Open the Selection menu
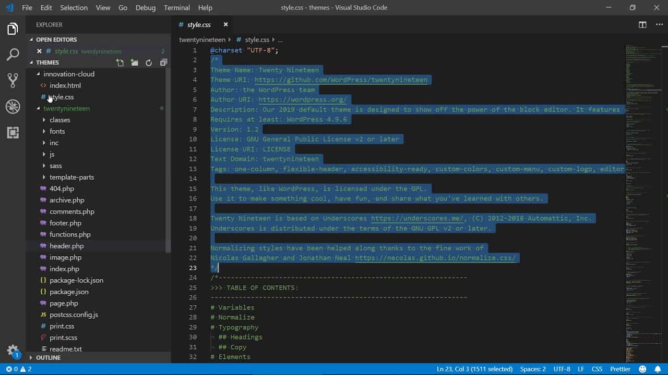Viewport: 668px width, 375px height. (x=74, y=8)
